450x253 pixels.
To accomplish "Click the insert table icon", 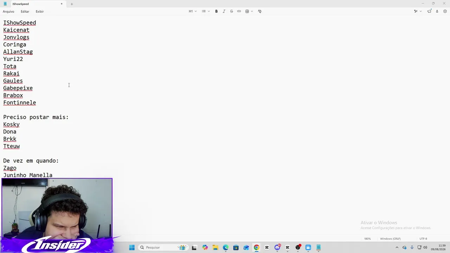I will [x=247, y=11].
